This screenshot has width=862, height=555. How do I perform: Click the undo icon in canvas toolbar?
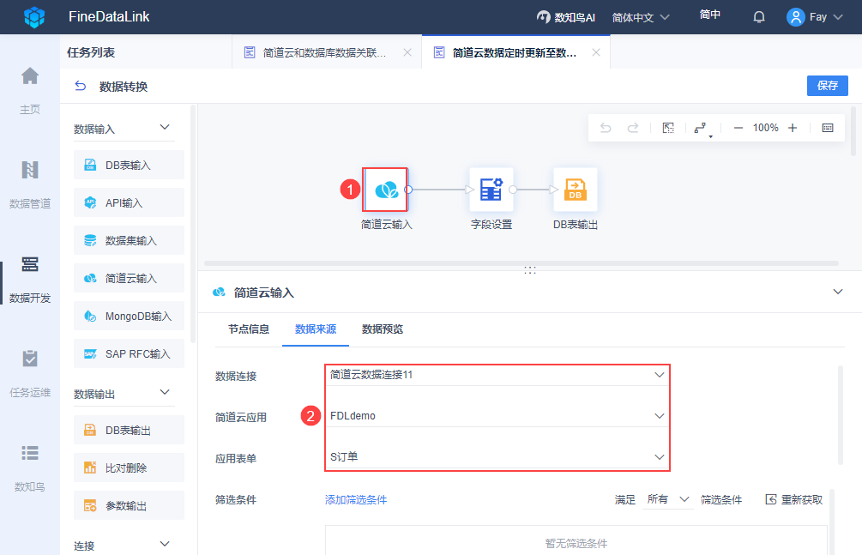606,128
